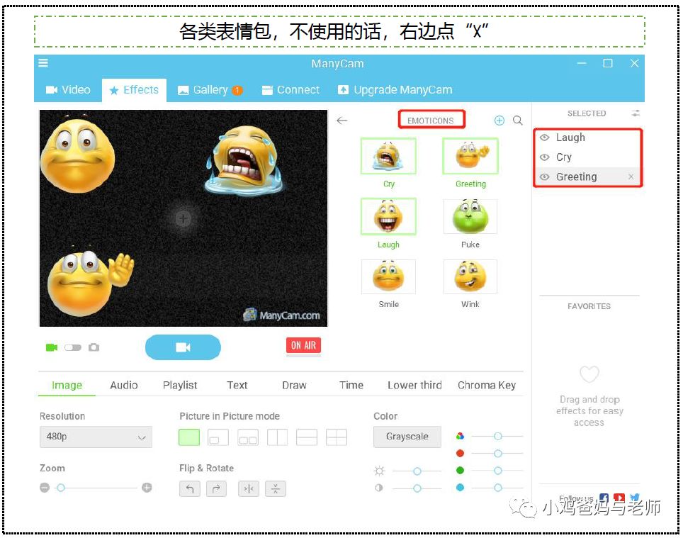Select the Cry emoticon effect

388,156
